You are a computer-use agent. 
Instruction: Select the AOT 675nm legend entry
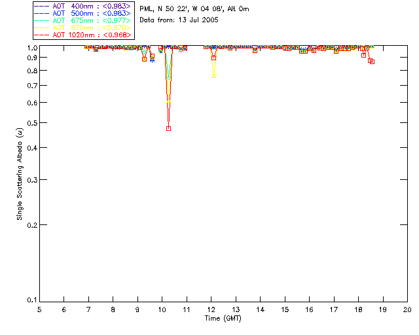point(82,20)
